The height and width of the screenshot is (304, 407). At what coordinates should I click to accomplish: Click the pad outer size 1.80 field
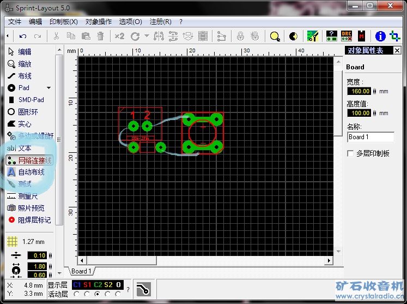tap(38, 266)
